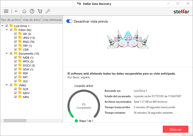This screenshot has height=136, width=193.
Task: Click the seashell preview image
Action: 128,39
